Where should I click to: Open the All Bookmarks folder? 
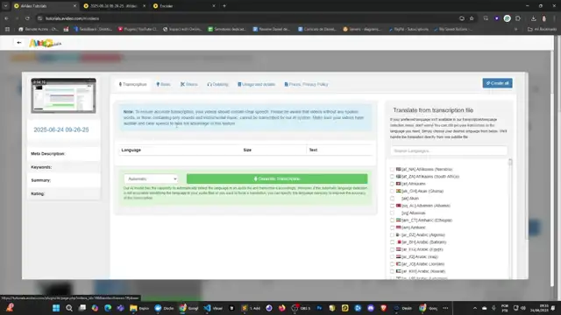(x=542, y=29)
